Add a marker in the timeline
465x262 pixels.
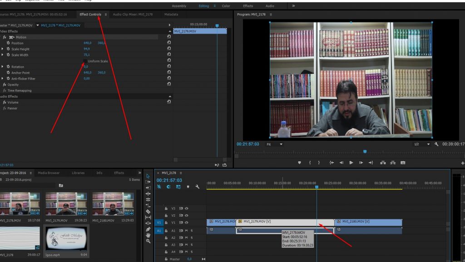point(188,187)
